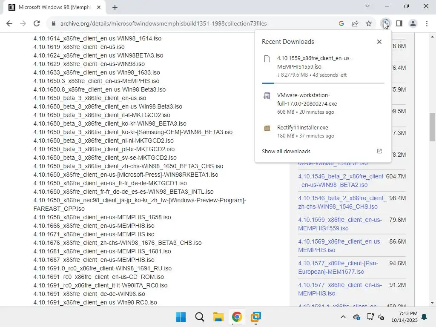Click the address bar URL
The height and width of the screenshot is (327, 436).
163,24
